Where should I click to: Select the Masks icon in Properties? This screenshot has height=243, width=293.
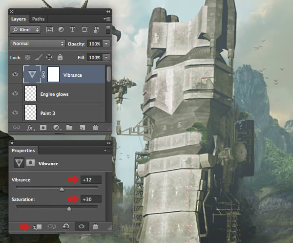(x=30, y=162)
